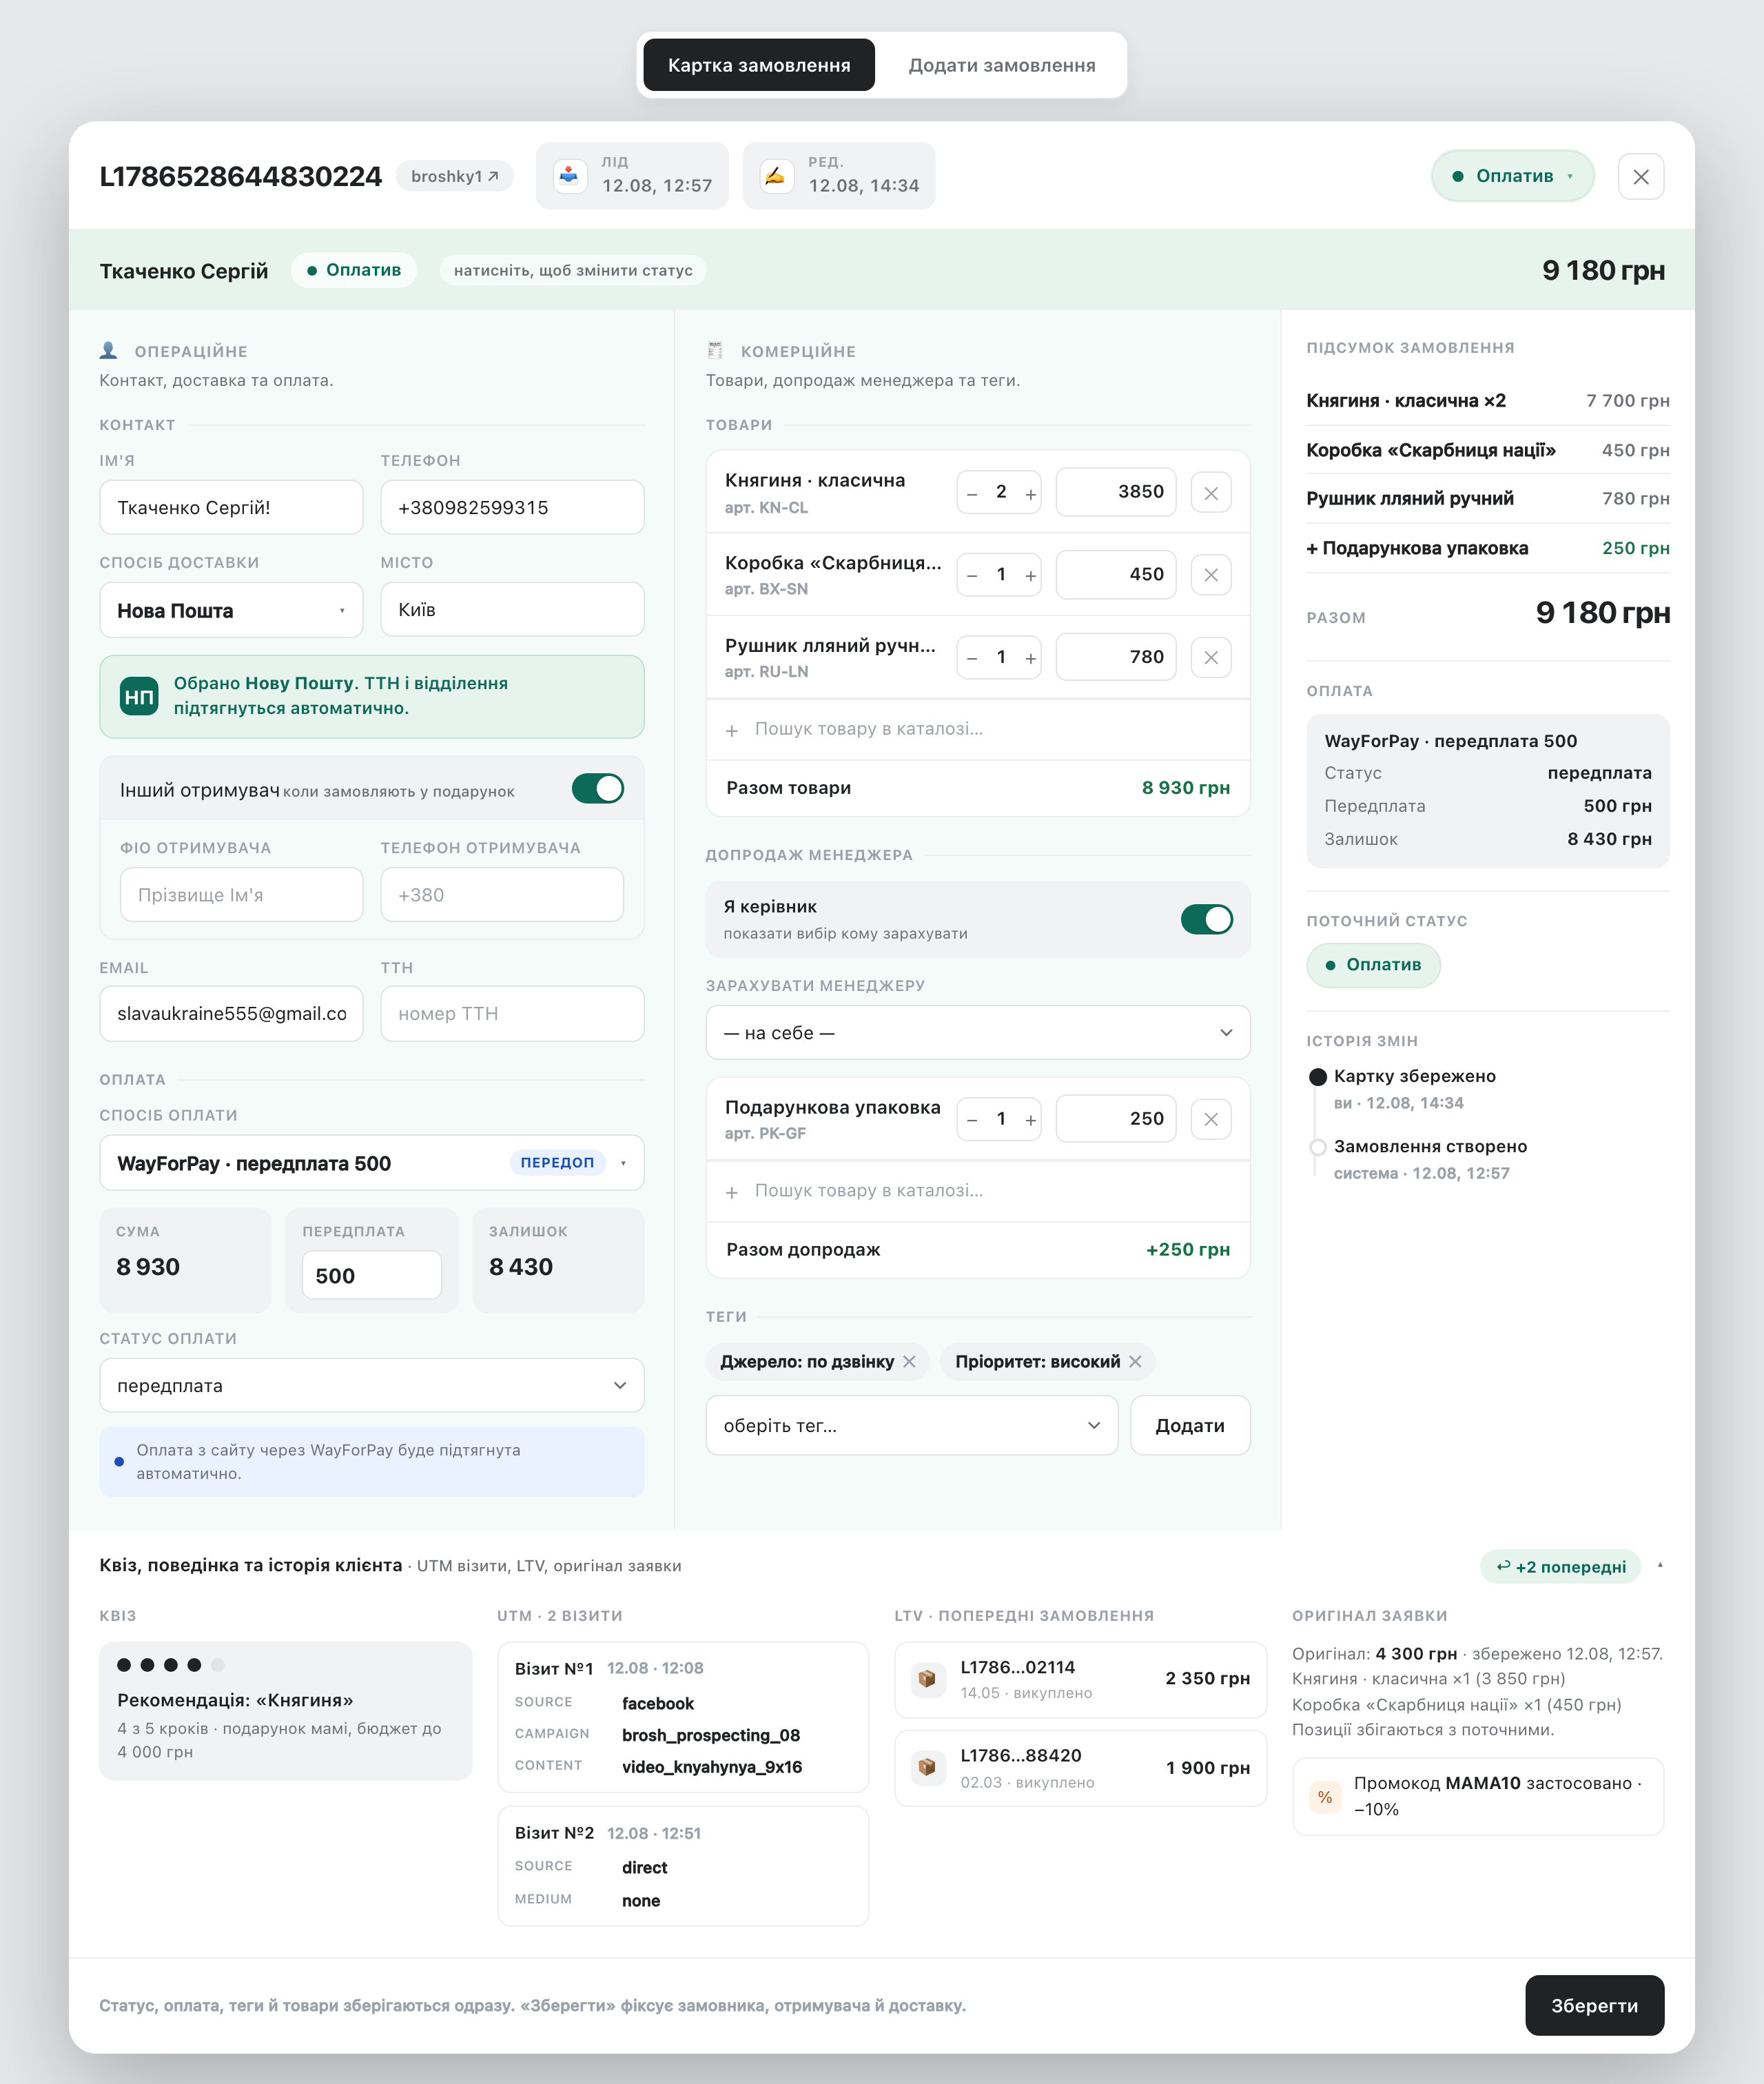Click the КОМЕРЦІЙНЕ section icon
The width and height of the screenshot is (1764, 2084).
[715, 350]
